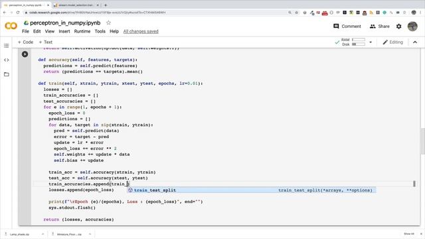Open the Lamp_shade.zip download
The width and height of the screenshot is (425, 239).
point(19,234)
